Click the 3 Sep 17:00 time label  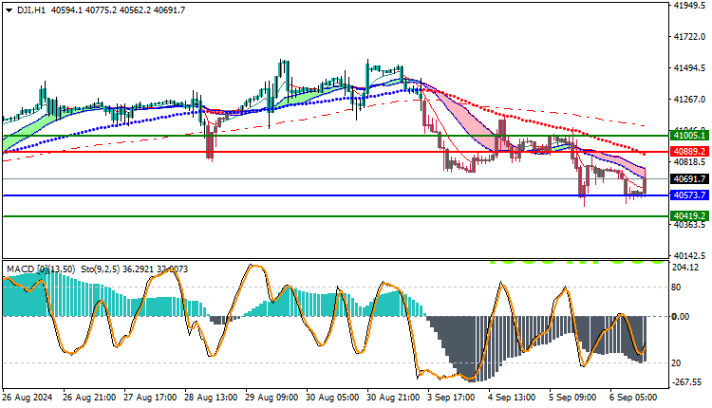point(451,398)
